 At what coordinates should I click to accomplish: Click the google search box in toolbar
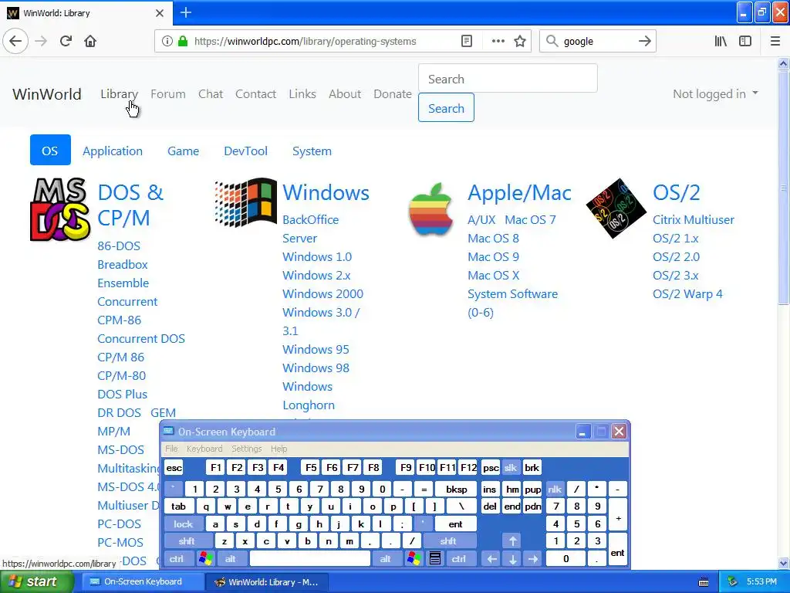tap(598, 42)
